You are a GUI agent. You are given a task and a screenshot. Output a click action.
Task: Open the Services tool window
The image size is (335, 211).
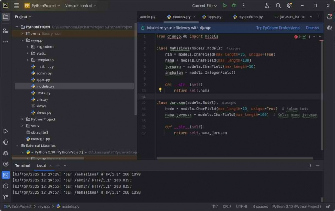tap(6, 164)
